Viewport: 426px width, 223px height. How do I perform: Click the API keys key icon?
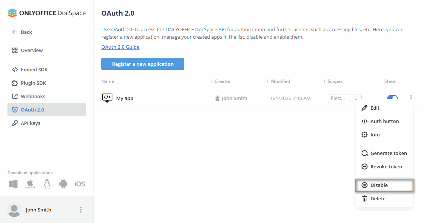pos(15,123)
